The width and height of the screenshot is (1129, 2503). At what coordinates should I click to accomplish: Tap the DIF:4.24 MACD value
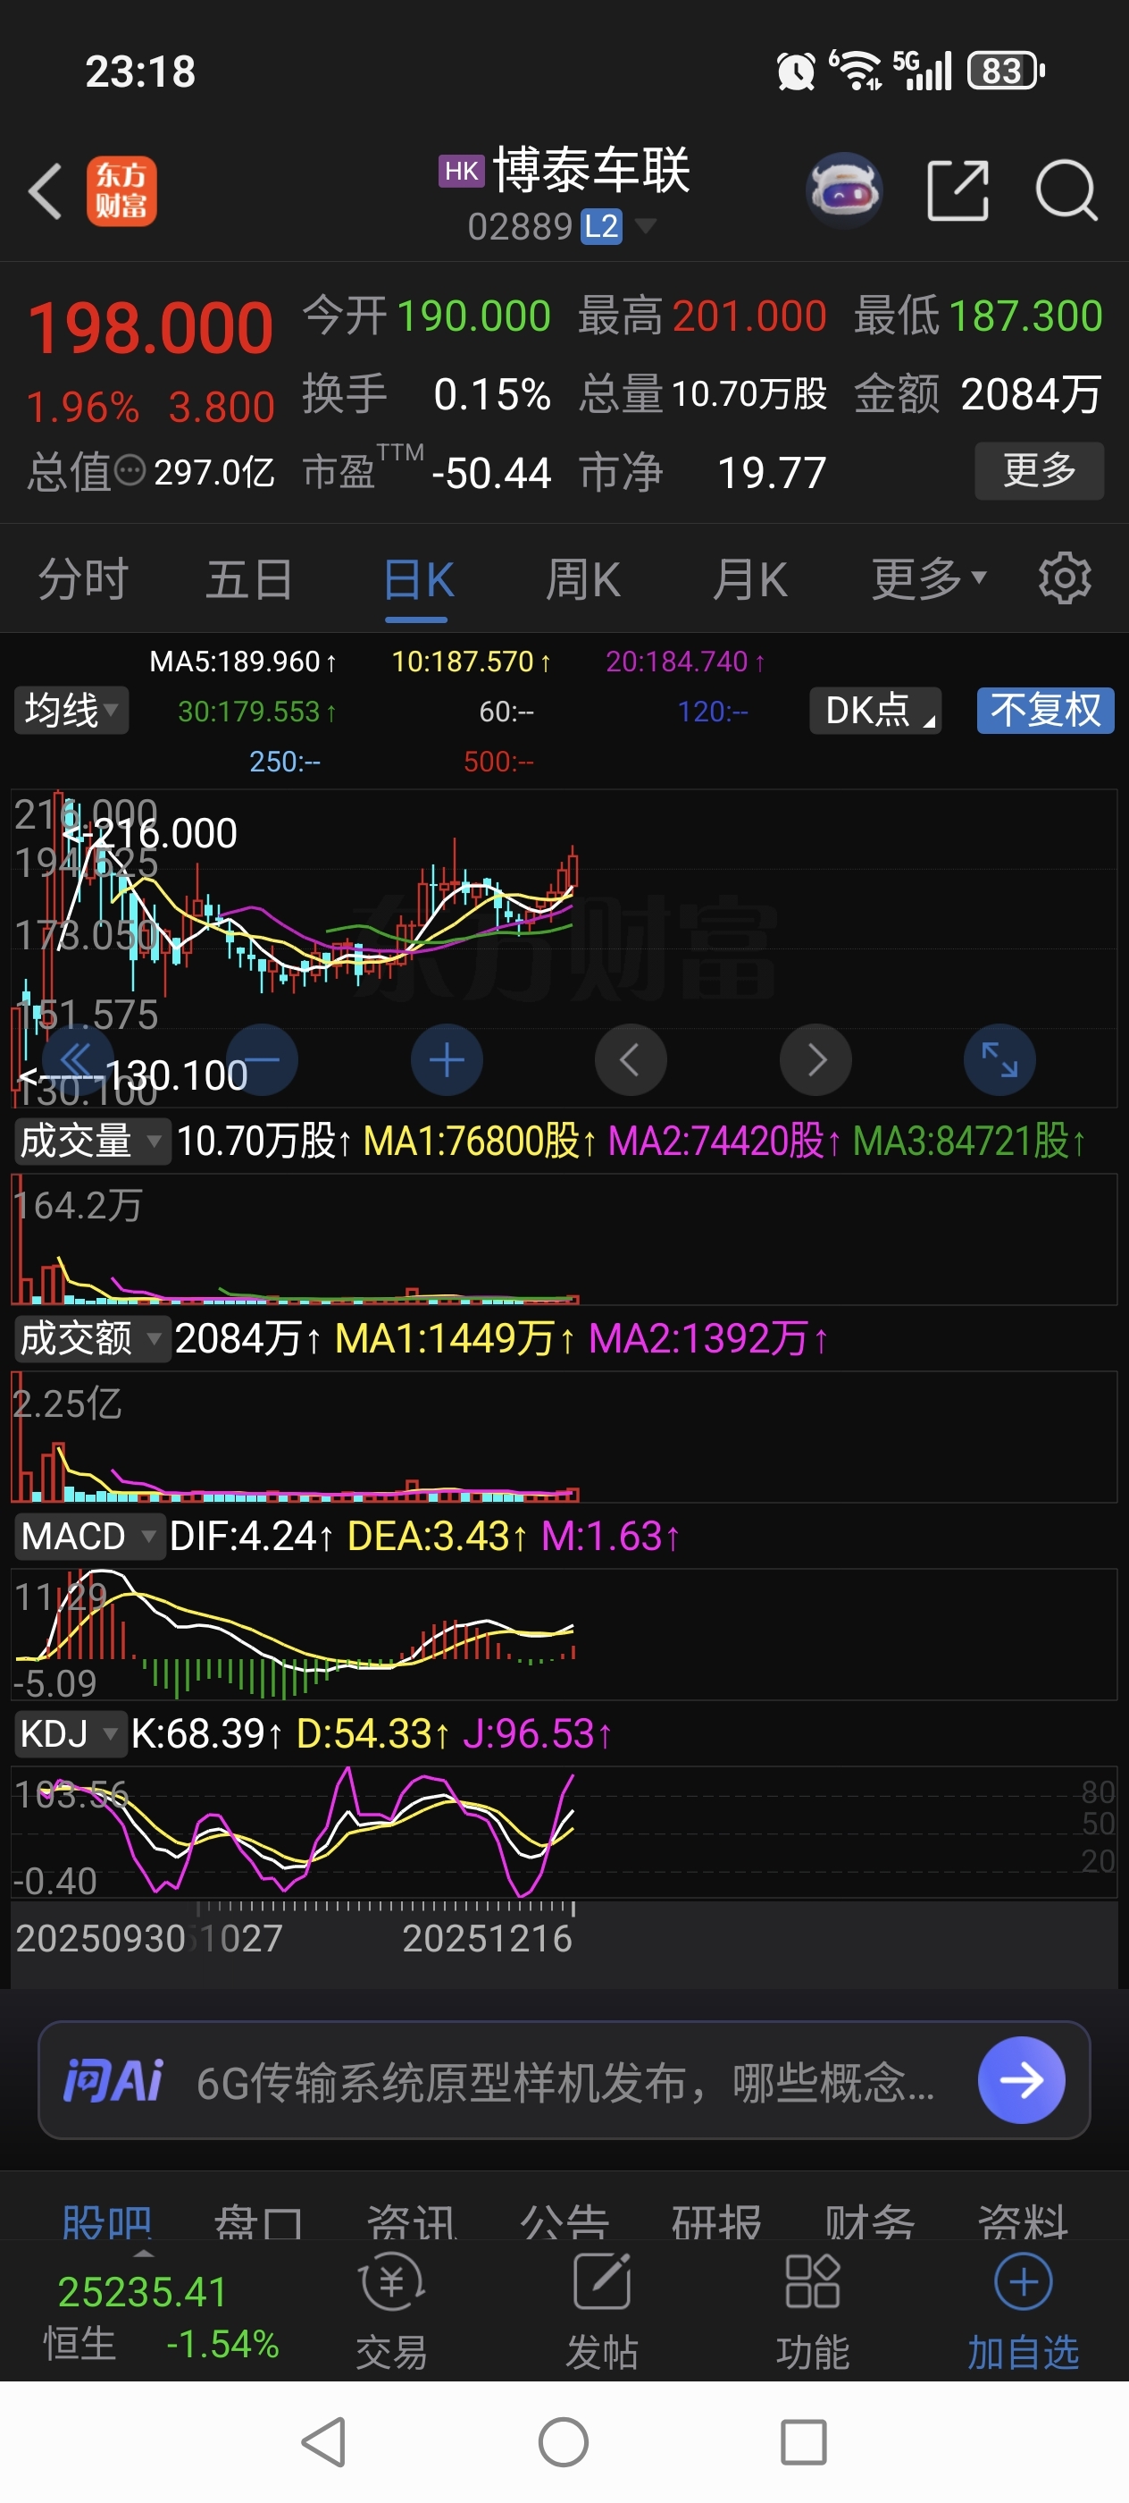pos(251,1536)
